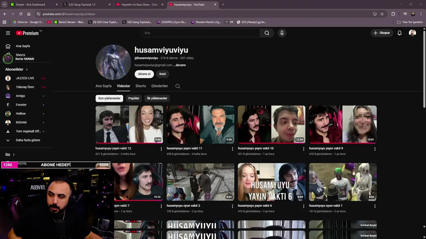Switch to channel Shorts tab

point(141,86)
